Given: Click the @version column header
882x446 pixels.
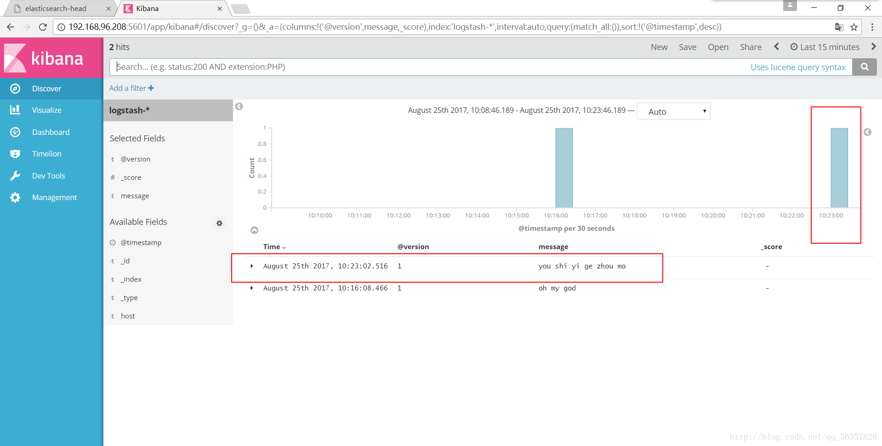Looking at the screenshot, I should coord(413,247).
